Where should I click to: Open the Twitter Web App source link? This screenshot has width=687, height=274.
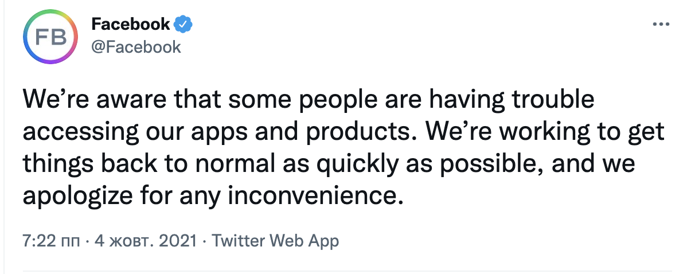[275, 241]
